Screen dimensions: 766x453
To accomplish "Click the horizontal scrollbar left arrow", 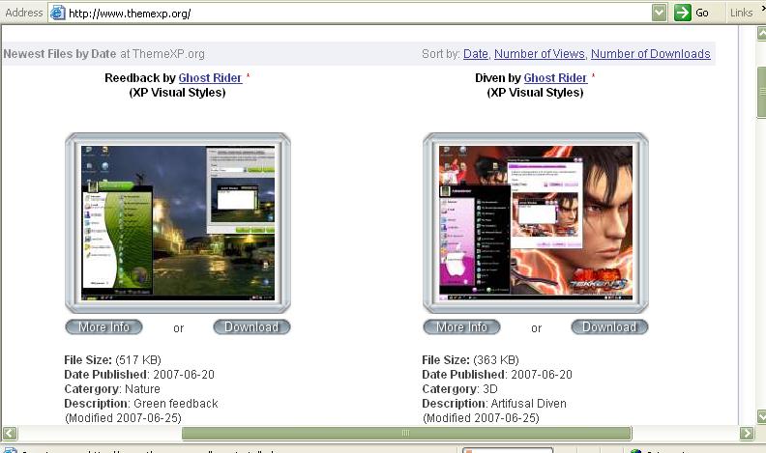I will tap(10, 433).
